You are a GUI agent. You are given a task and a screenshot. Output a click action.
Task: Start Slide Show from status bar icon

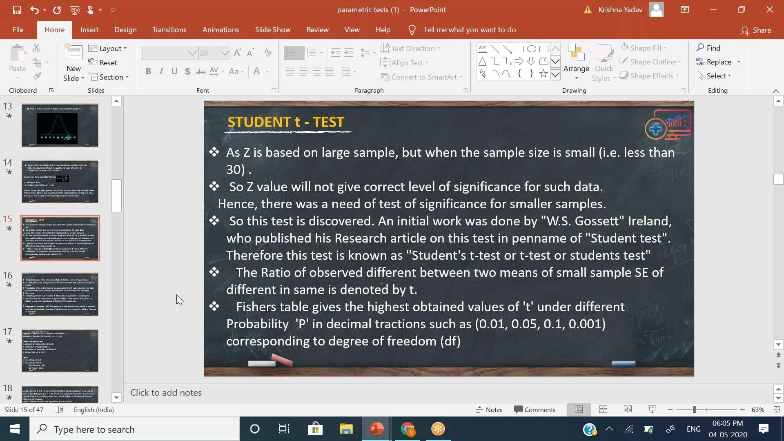click(x=652, y=410)
